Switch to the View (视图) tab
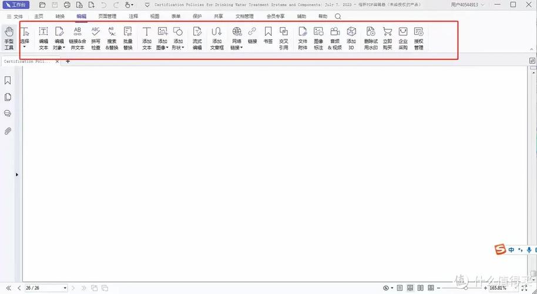 click(155, 16)
